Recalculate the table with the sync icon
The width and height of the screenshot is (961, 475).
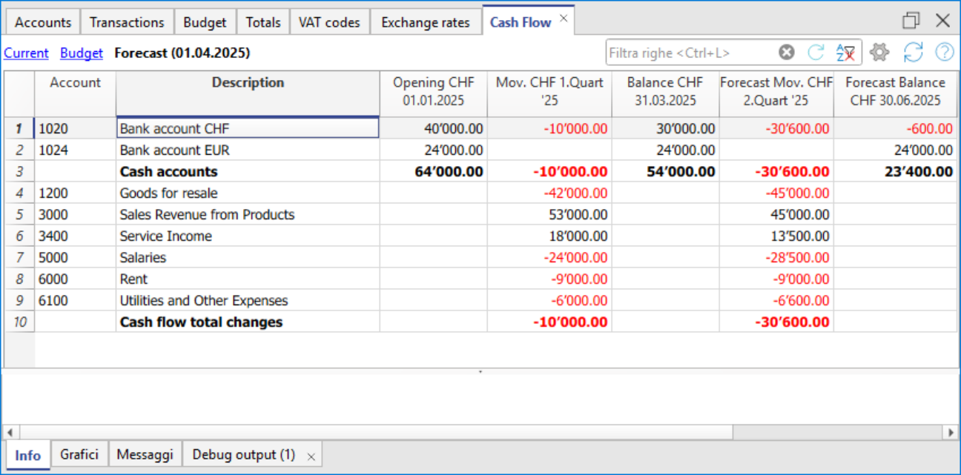click(x=913, y=52)
